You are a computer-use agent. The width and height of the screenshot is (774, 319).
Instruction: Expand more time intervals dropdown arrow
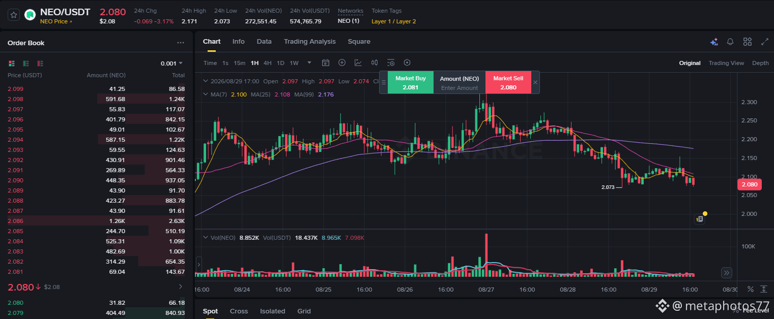click(x=309, y=63)
